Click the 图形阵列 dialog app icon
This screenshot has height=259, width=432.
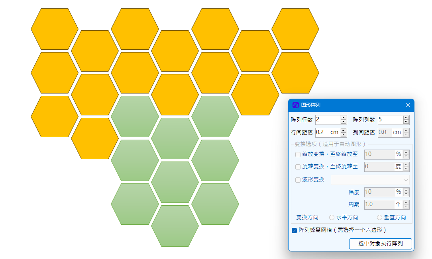click(295, 105)
